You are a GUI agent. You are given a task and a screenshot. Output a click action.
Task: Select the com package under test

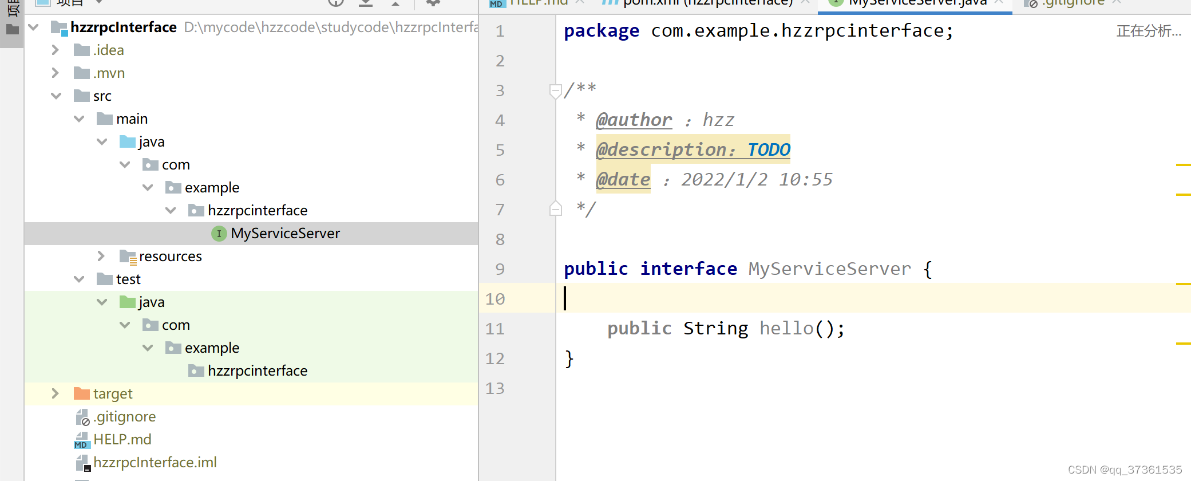point(176,325)
